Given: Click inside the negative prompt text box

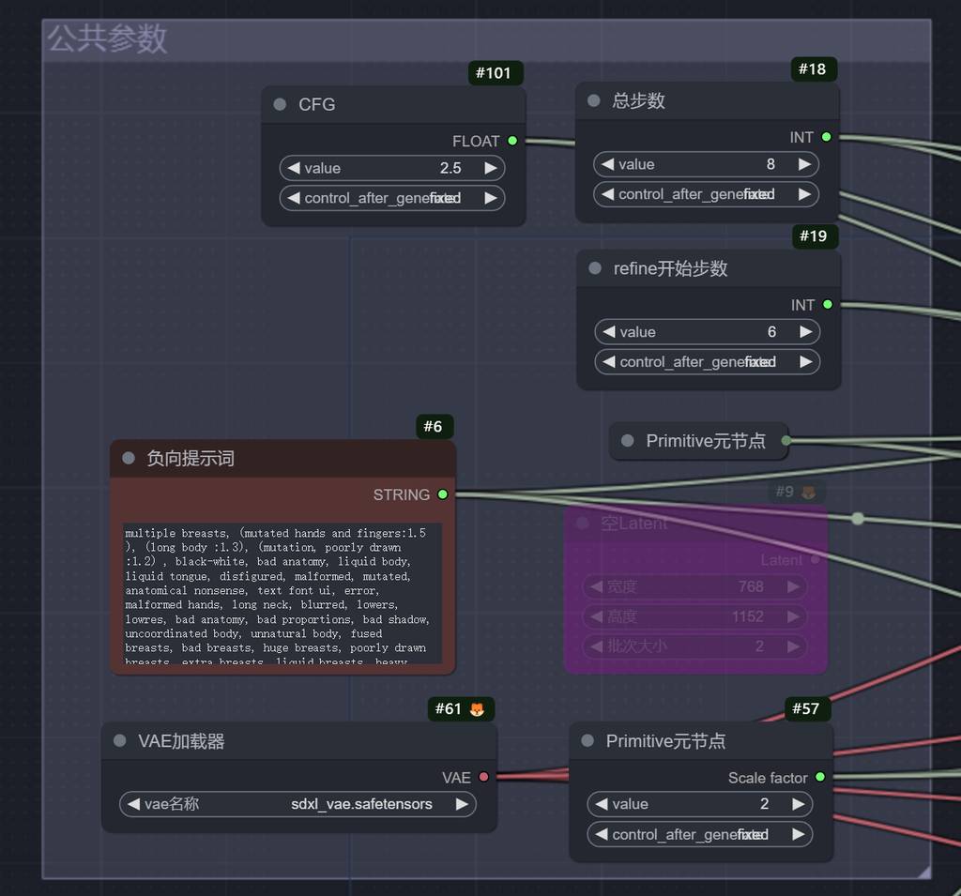Looking at the screenshot, I should click(282, 593).
